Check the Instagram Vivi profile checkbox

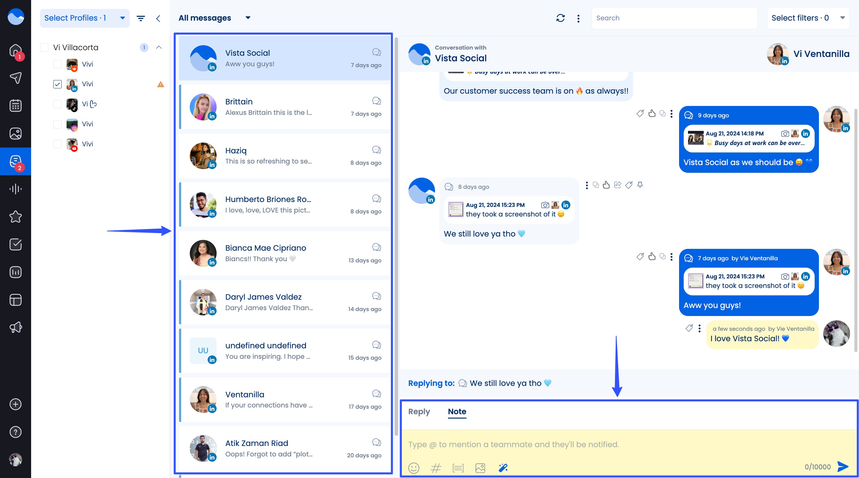pyautogui.click(x=57, y=124)
